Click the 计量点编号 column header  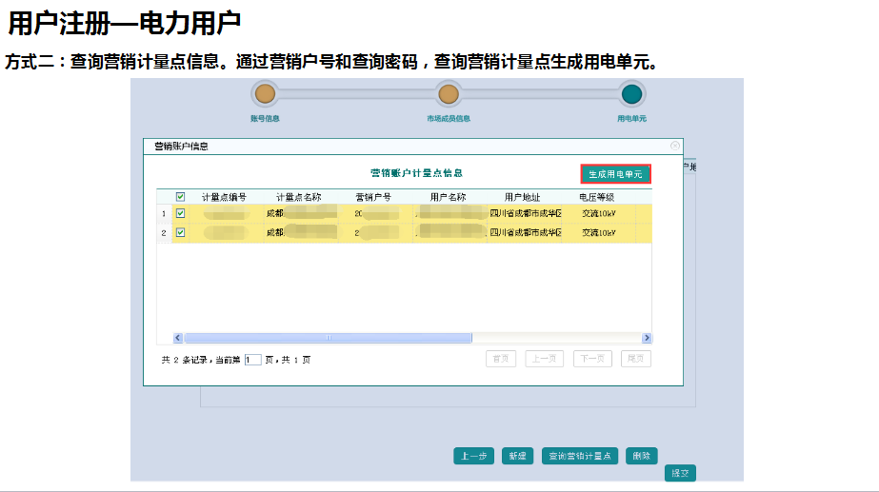(224, 197)
